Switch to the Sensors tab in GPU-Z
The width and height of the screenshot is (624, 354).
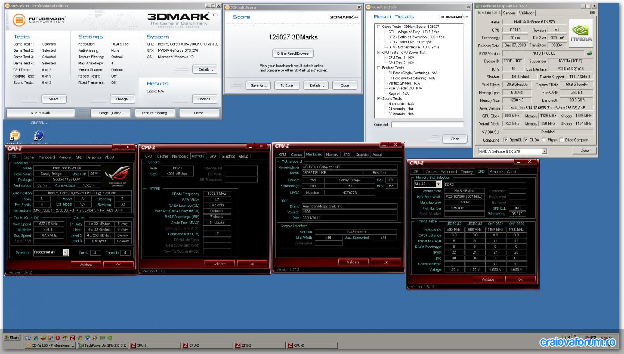[x=509, y=13]
